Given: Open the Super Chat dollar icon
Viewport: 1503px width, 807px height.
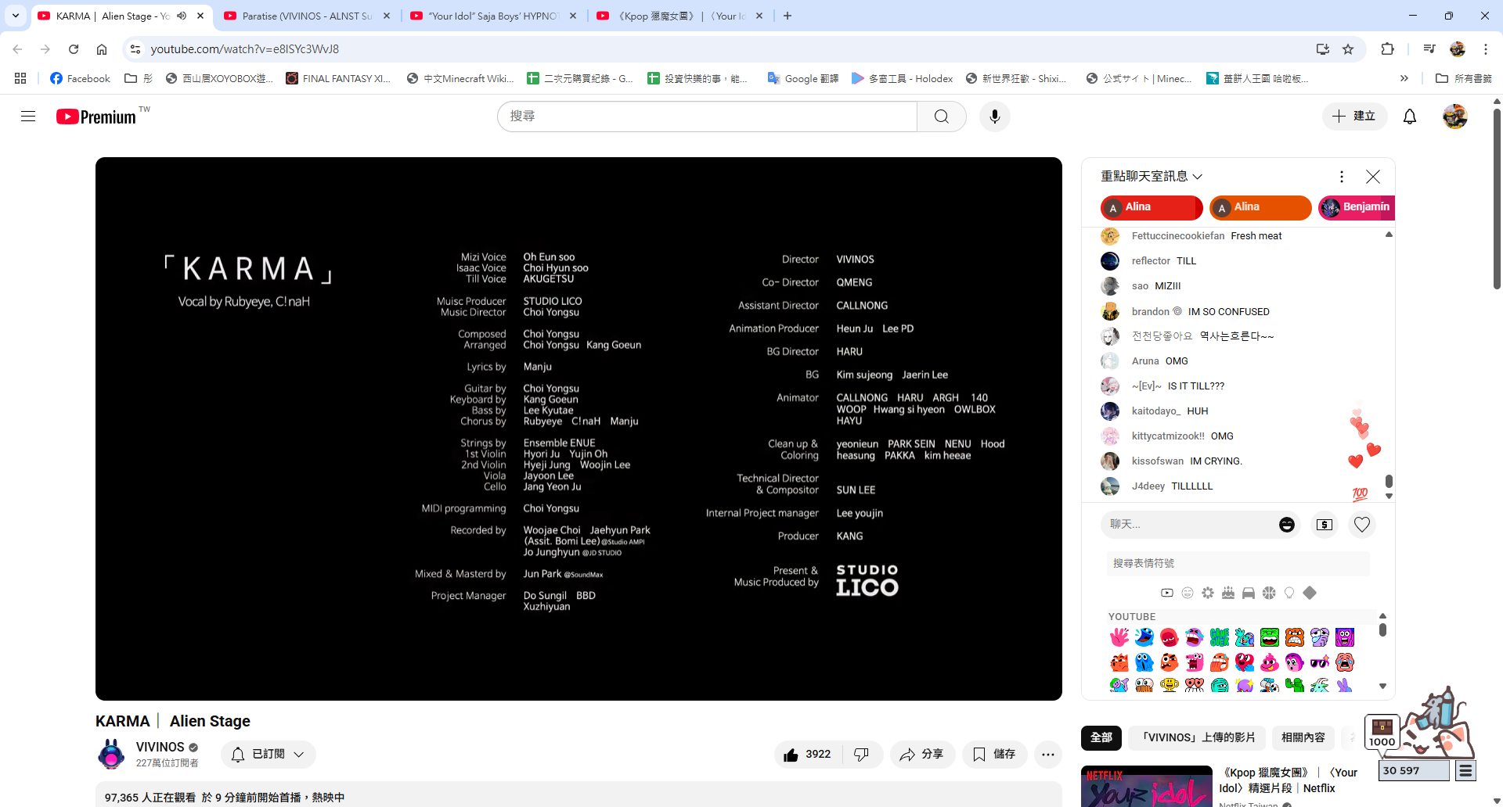Looking at the screenshot, I should click(x=1325, y=525).
